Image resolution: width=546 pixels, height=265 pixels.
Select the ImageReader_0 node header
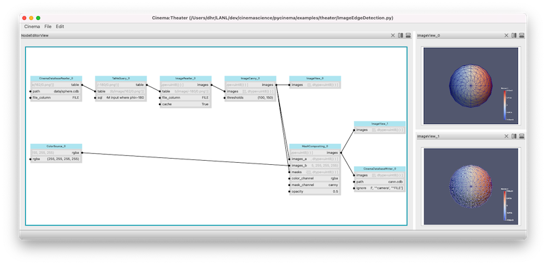(x=186, y=78)
